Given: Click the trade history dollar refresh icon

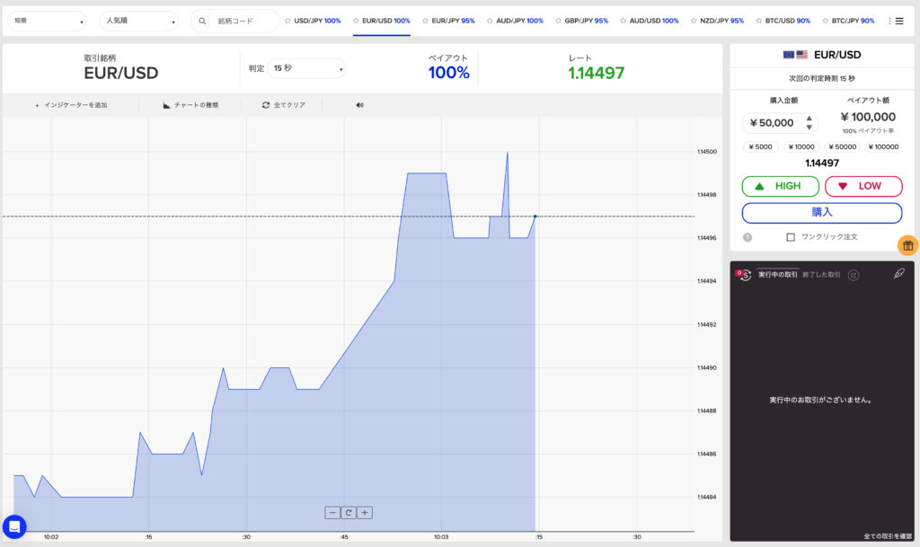Looking at the screenshot, I should [744, 274].
